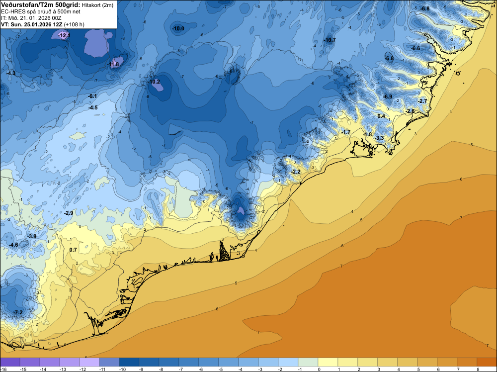The height and width of the screenshot is (372, 497).
Task: Click the -4.6 temperature value
Action: click(x=13, y=245)
